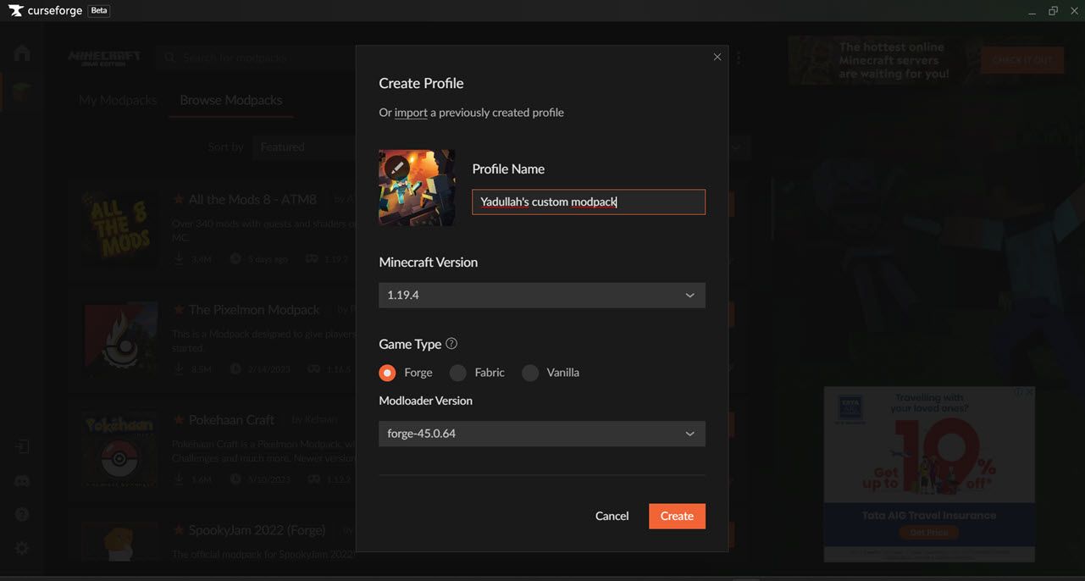This screenshot has width=1085, height=581.
Task: Select the Minecraft game block icon
Action: (22, 92)
